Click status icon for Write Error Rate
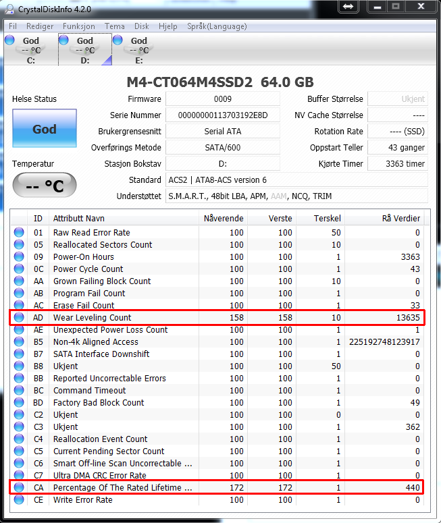This screenshot has height=523, width=441. (x=19, y=499)
